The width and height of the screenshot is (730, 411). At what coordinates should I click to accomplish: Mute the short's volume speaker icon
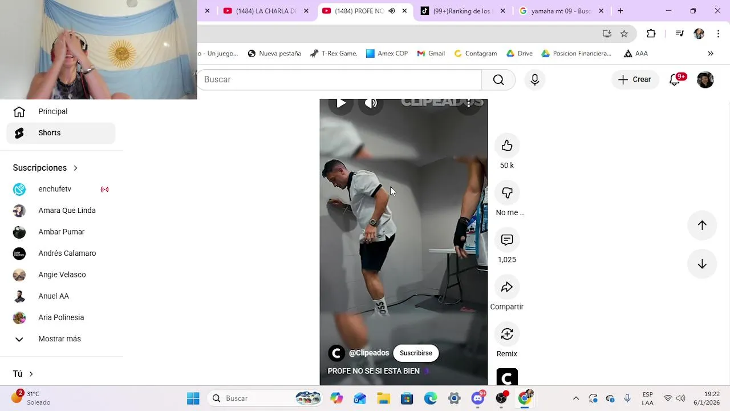pyautogui.click(x=371, y=103)
